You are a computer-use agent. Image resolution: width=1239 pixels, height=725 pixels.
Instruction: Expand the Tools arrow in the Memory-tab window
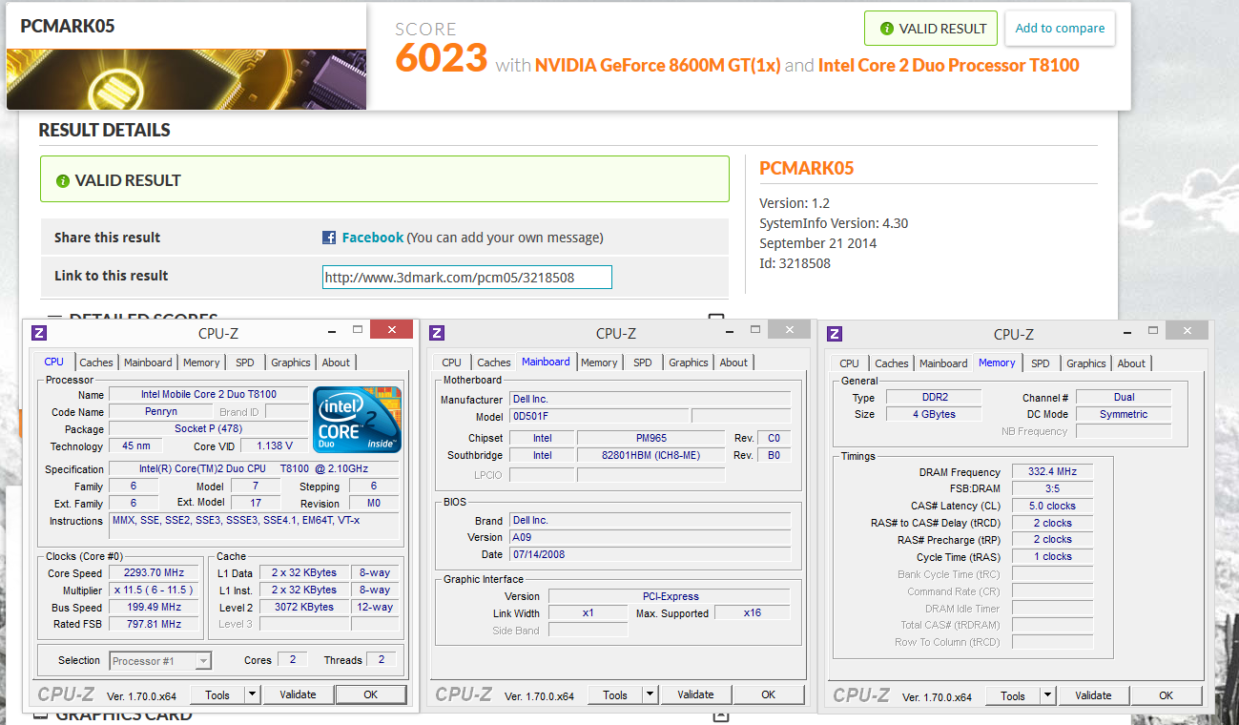click(1048, 695)
